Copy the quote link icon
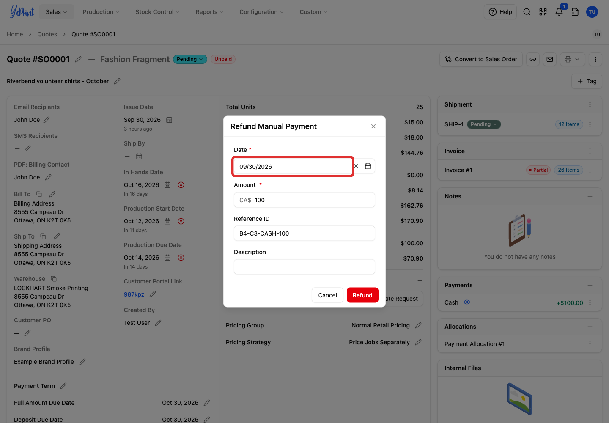609x423 pixels. coord(533,59)
